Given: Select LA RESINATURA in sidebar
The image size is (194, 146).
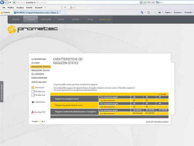Looking at the screenshot, I should [39, 59].
